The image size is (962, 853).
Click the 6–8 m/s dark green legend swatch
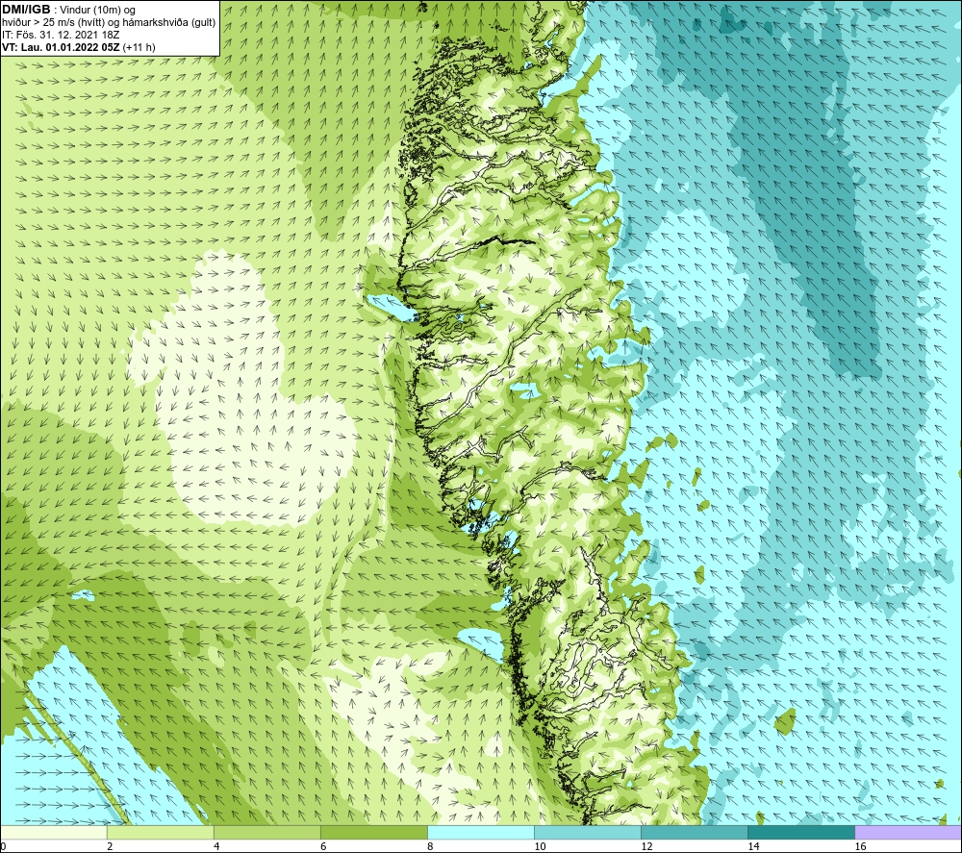coord(373,832)
